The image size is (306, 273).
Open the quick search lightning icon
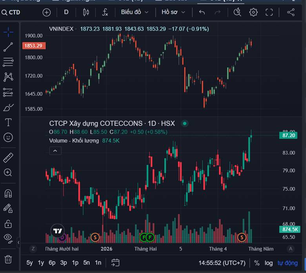click(x=237, y=12)
